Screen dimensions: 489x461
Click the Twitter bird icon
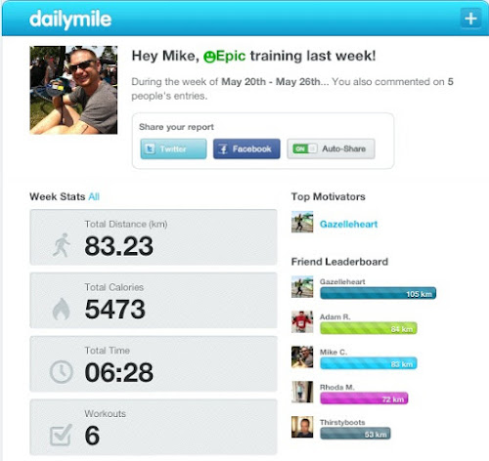pyautogui.click(x=150, y=149)
